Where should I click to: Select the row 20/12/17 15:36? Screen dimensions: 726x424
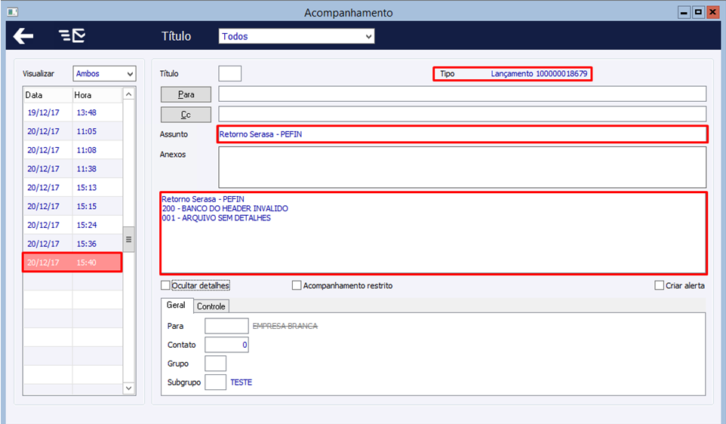72,244
